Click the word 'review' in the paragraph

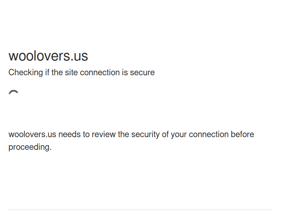coord(105,134)
